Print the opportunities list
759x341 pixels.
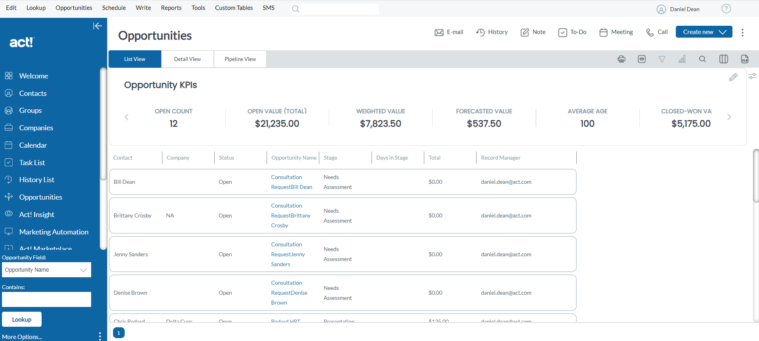point(622,59)
